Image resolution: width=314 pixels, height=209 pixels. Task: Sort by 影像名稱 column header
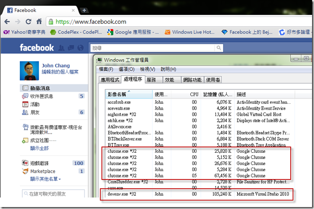(x=129, y=95)
